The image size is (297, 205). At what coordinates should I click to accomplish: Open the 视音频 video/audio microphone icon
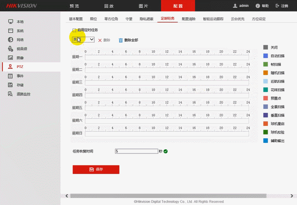tap(11, 49)
